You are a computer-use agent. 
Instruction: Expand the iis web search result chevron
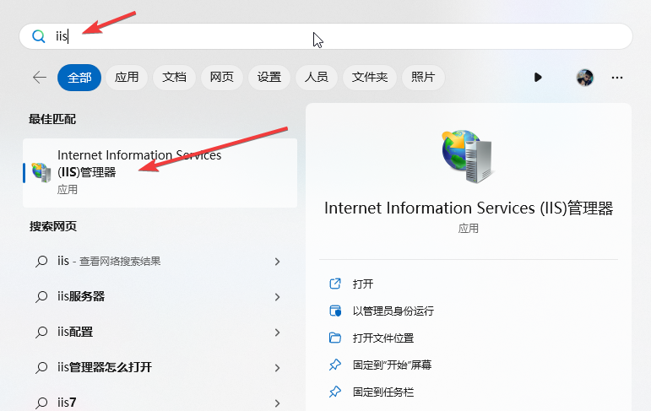(277, 262)
